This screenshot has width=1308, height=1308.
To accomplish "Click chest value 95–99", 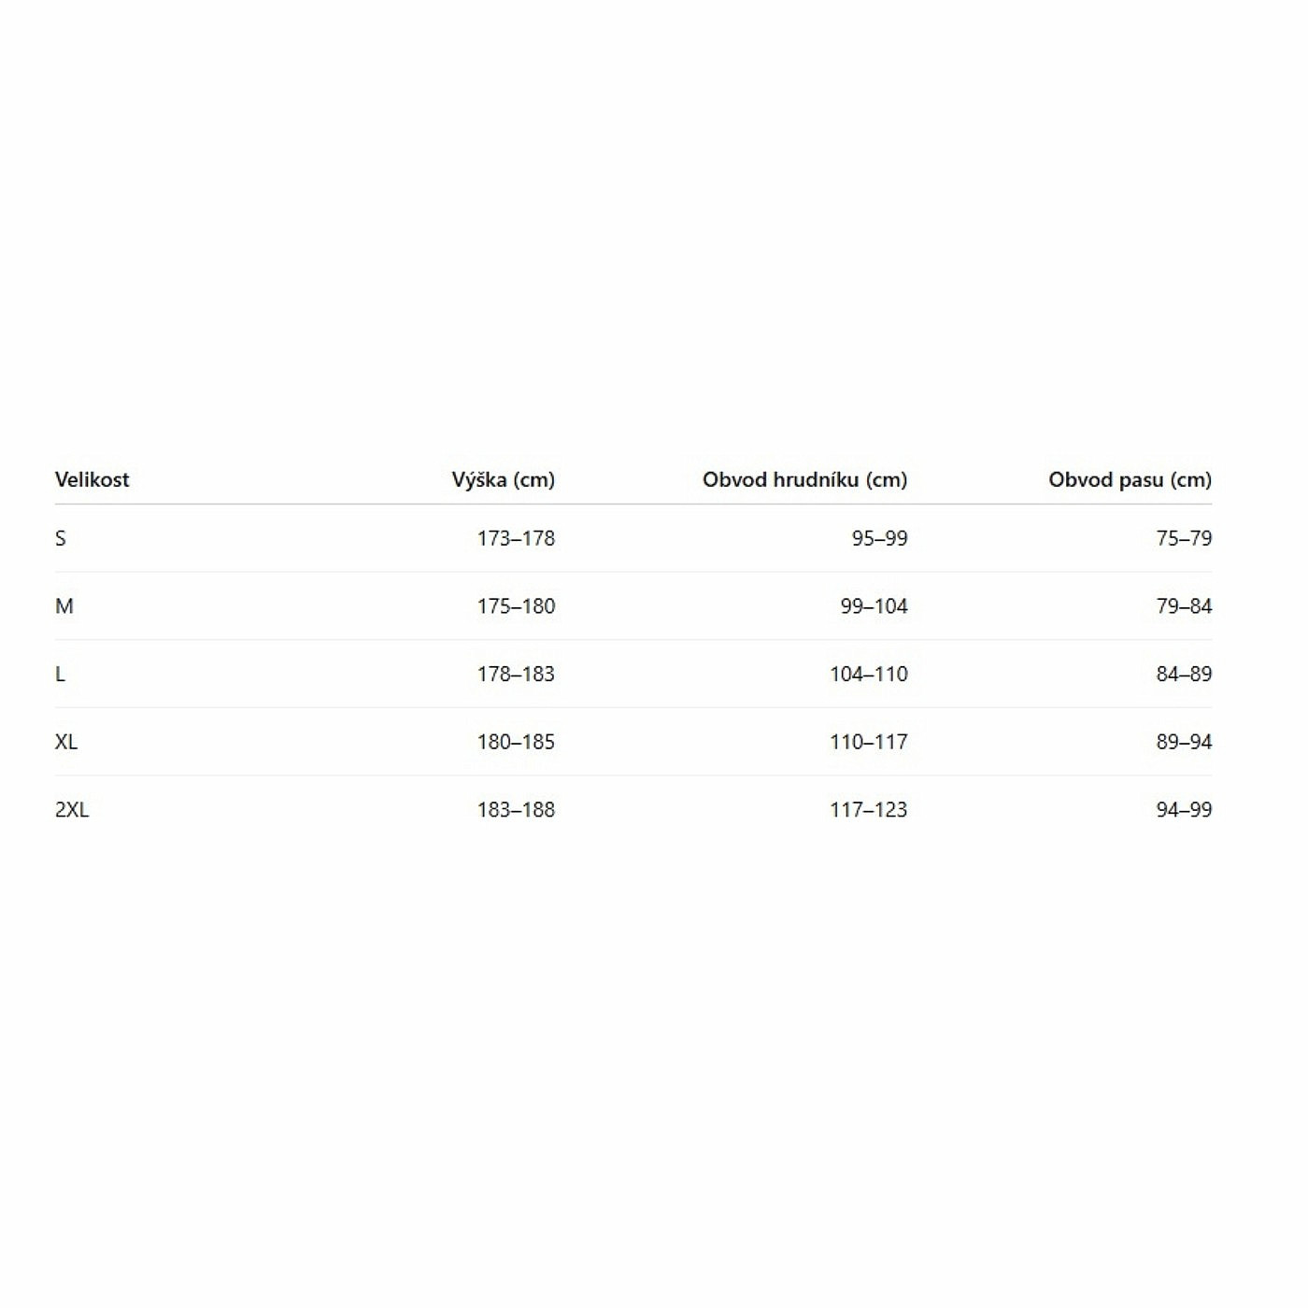I will [879, 538].
